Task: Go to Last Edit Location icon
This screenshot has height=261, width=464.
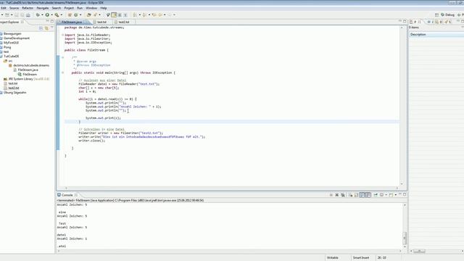Action: [x=154, y=14]
